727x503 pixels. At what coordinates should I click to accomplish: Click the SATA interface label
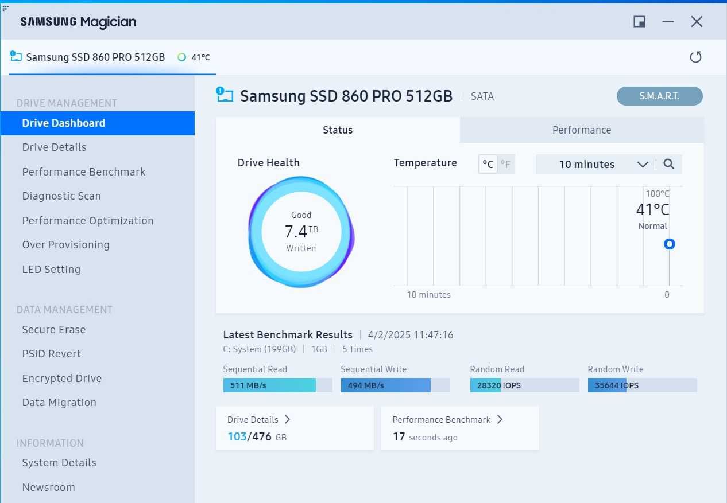[x=482, y=96]
